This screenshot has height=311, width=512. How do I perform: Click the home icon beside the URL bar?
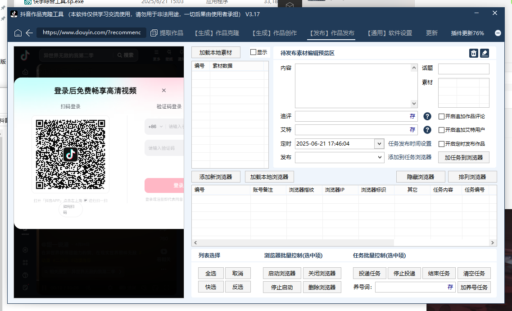click(x=18, y=33)
